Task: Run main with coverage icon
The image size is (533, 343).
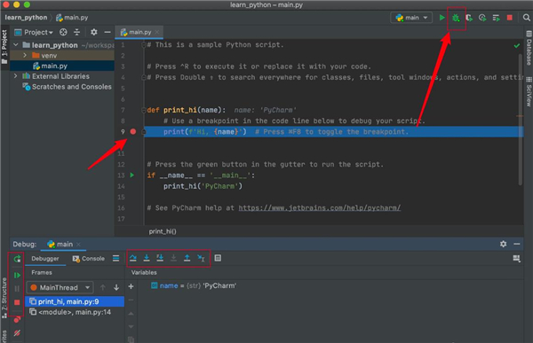Action: click(469, 18)
